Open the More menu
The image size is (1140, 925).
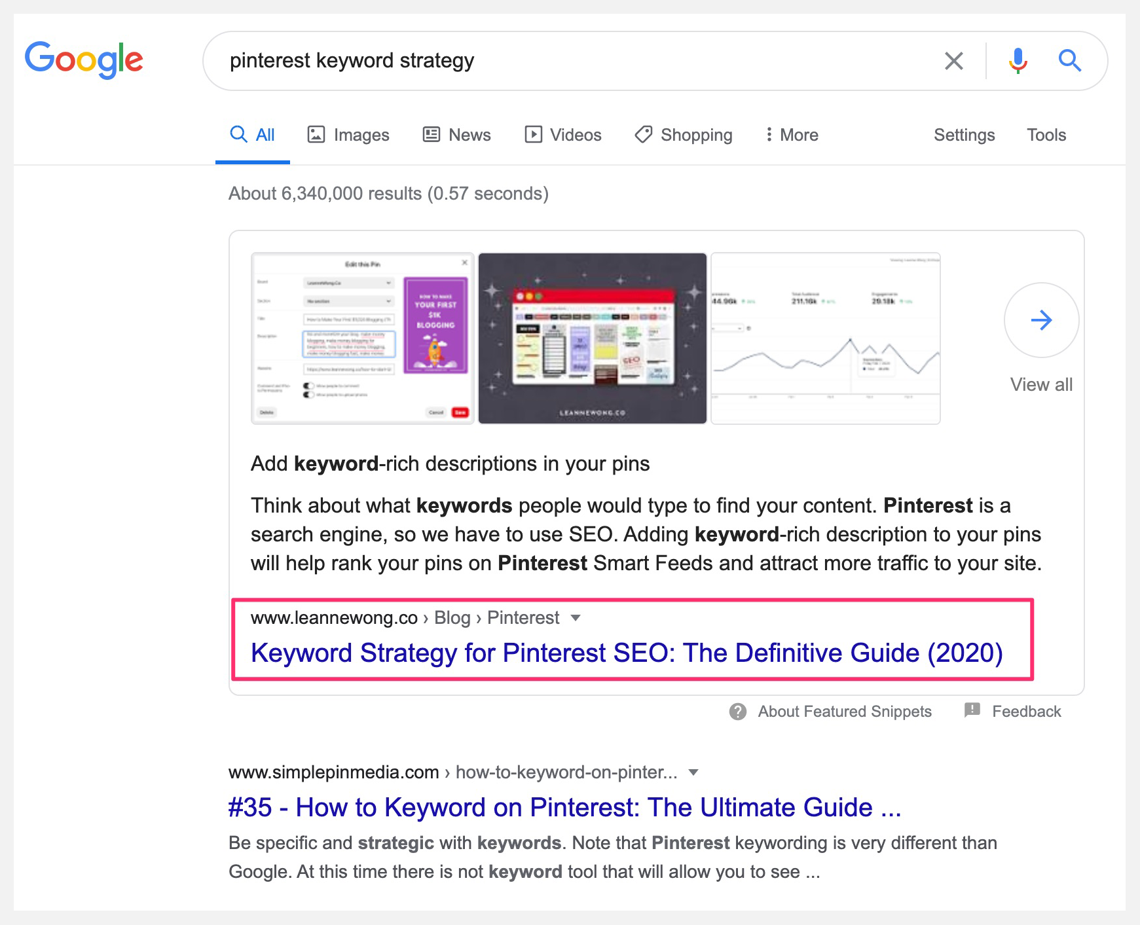[x=792, y=135]
